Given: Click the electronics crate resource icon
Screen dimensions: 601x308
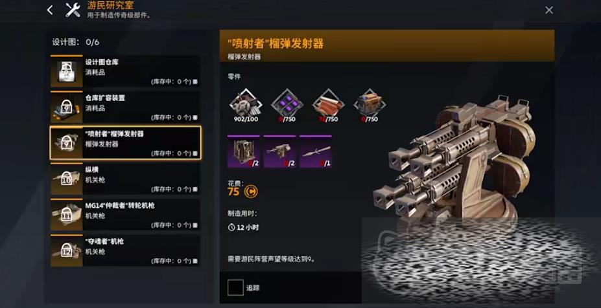Looking at the screenshot, I should coord(370,102).
